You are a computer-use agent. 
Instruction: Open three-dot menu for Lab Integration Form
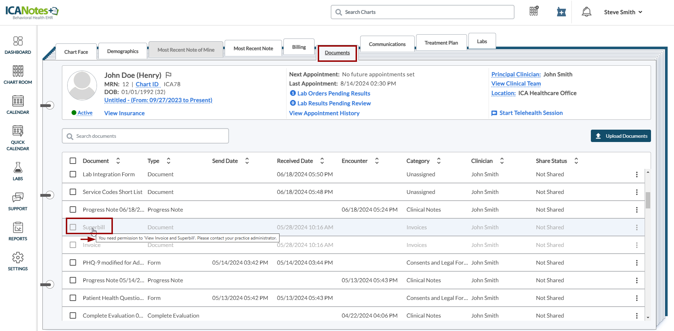[636, 175]
